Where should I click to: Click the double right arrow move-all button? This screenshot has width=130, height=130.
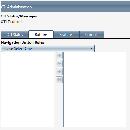[x=59, y=72]
